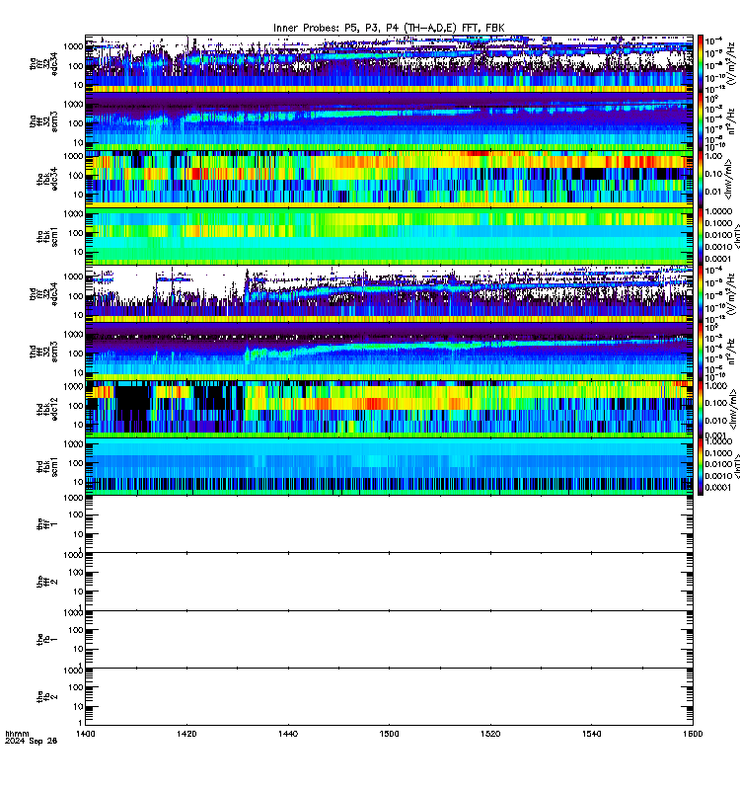The width and height of the screenshot is (740, 790).
Task: Select the 'the fb 1' panel label
Action: pyautogui.click(x=47, y=639)
